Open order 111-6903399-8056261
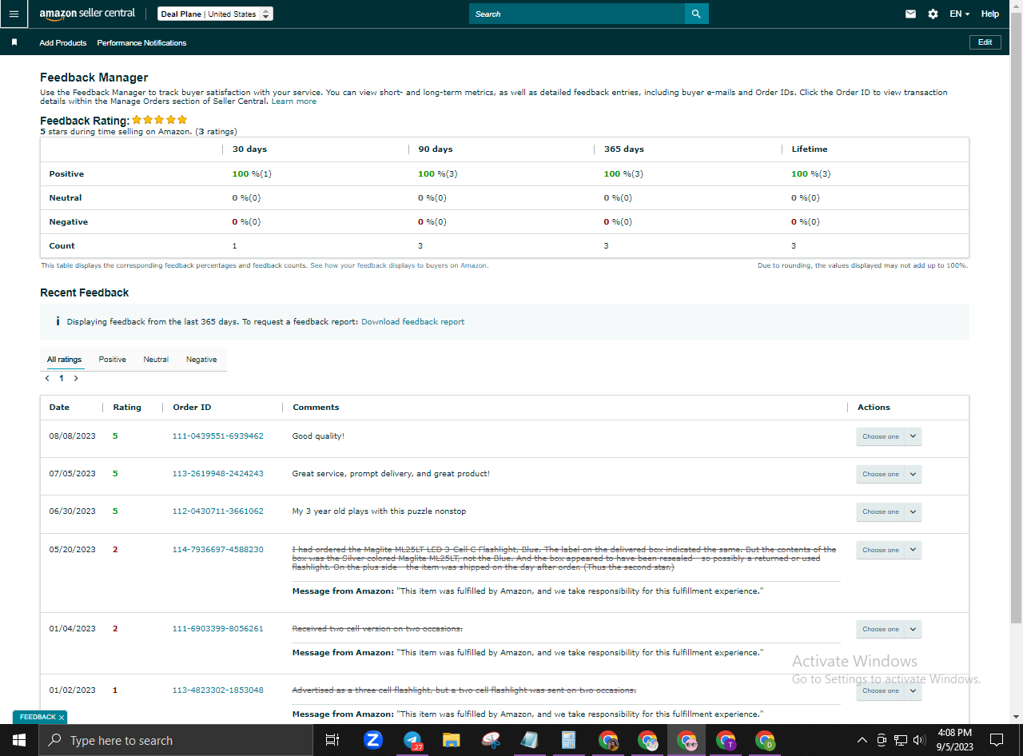The image size is (1023, 756). point(218,629)
